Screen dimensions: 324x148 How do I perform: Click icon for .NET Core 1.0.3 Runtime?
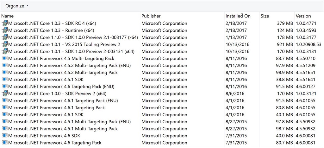tap(5, 30)
